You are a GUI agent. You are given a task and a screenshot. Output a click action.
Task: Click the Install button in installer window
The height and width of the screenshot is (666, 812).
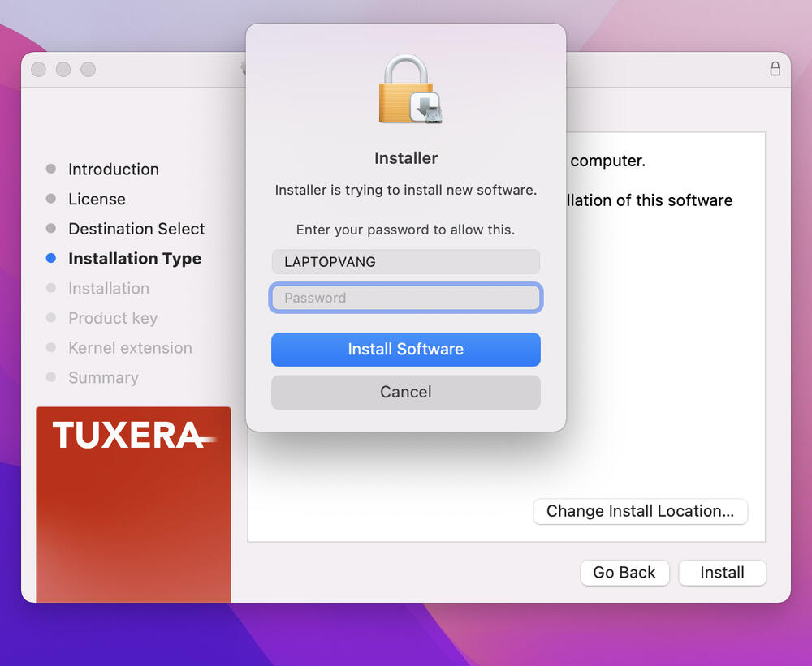pyautogui.click(x=722, y=573)
